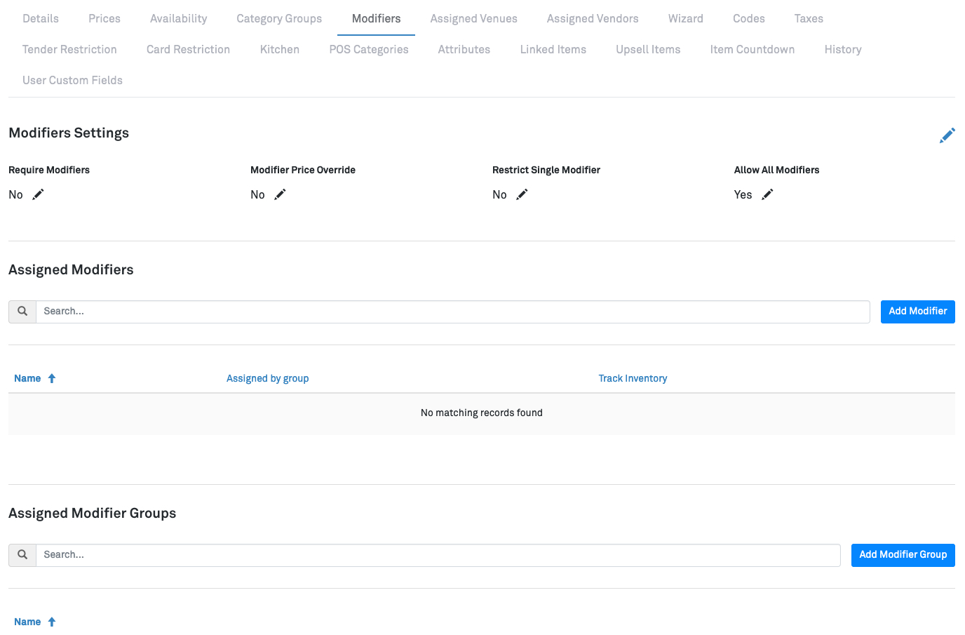Click the blue edit pencil for Modifiers Settings
The height and width of the screenshot is (635, 965).
tap(947, 135)
